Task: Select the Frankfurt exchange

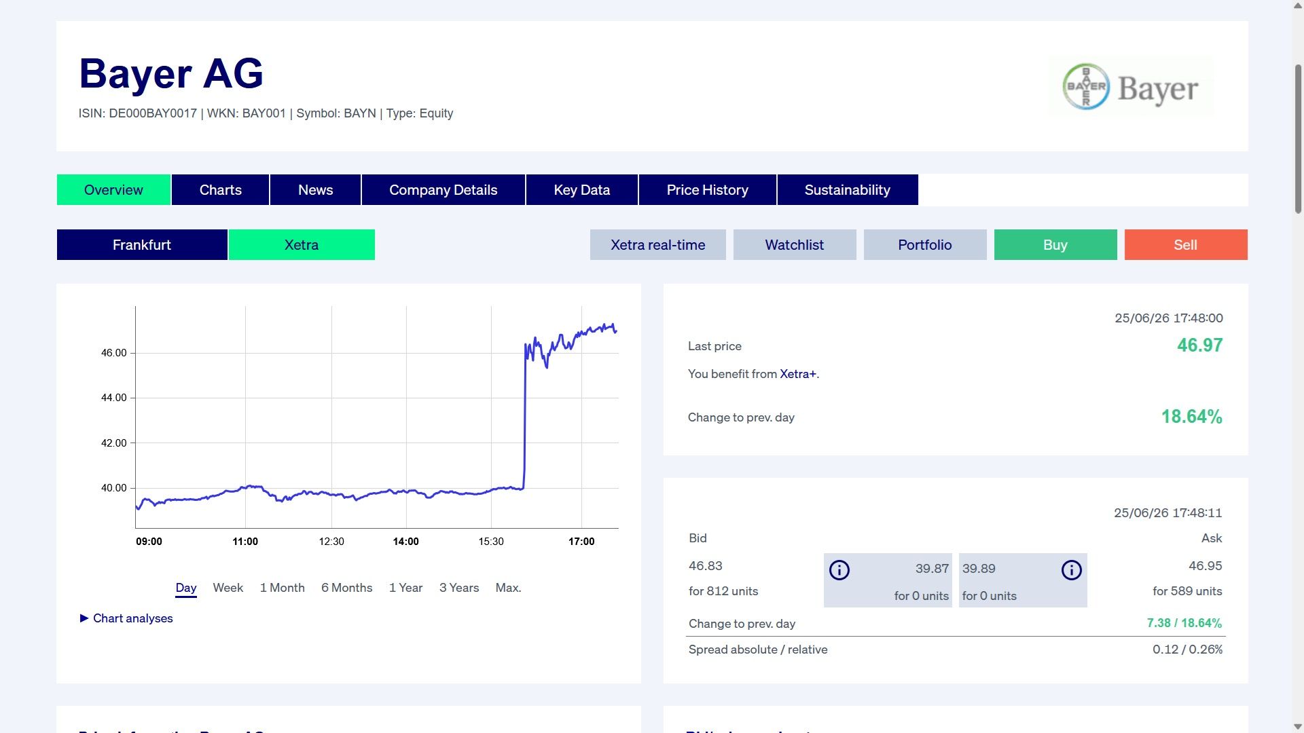Action: click(142, 245)
